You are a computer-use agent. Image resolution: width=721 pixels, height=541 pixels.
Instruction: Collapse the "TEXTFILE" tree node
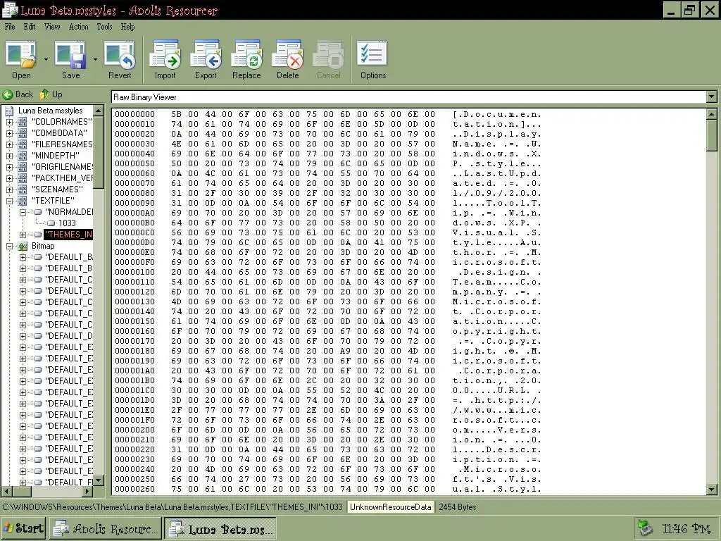(9, 201)
